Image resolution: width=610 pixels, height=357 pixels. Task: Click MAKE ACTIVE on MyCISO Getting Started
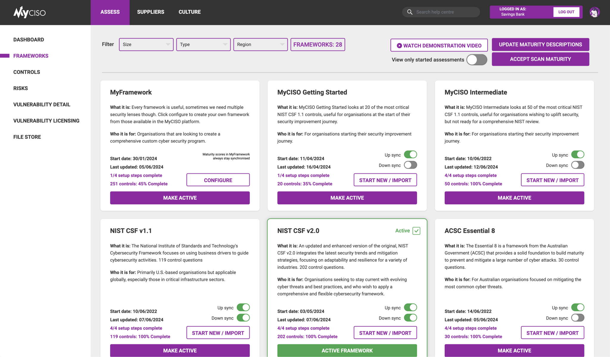pos(347,198)
